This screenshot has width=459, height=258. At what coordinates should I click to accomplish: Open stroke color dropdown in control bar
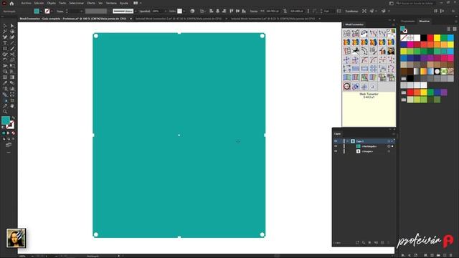point(52,11)
